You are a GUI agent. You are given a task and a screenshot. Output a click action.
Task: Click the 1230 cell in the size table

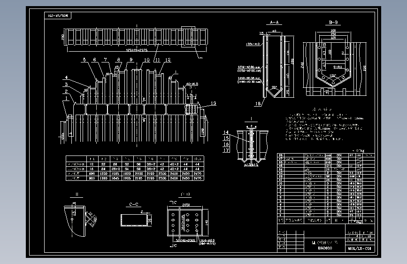pos(103,174)
